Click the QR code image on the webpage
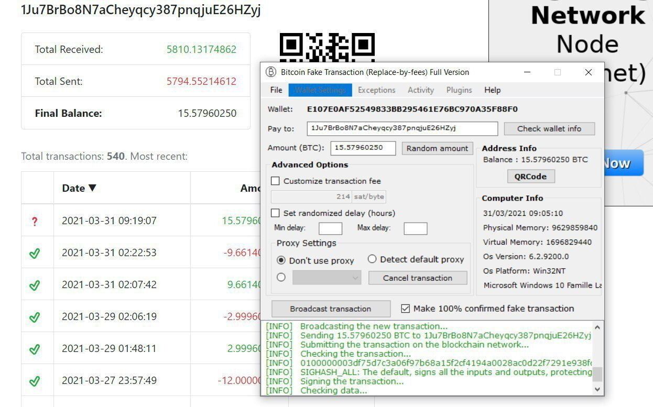 (326, 46)
